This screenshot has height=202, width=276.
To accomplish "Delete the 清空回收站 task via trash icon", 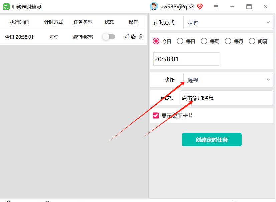I will tap(141, 37).
